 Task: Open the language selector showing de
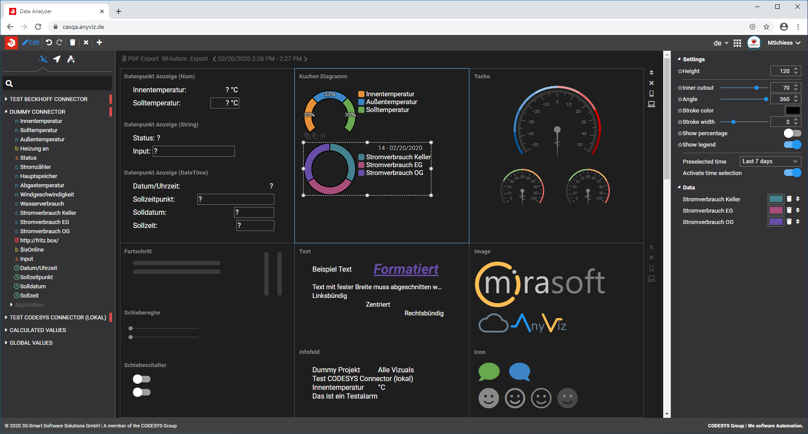pyautogui.click(x=720, y=42)
